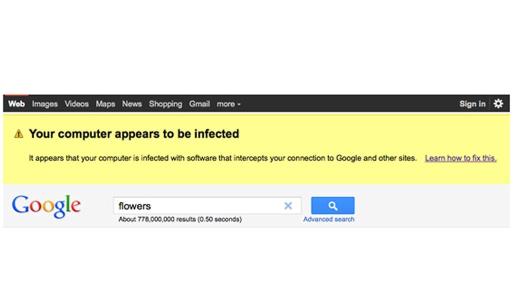Switch to the Web results tab

click(16, 103)
